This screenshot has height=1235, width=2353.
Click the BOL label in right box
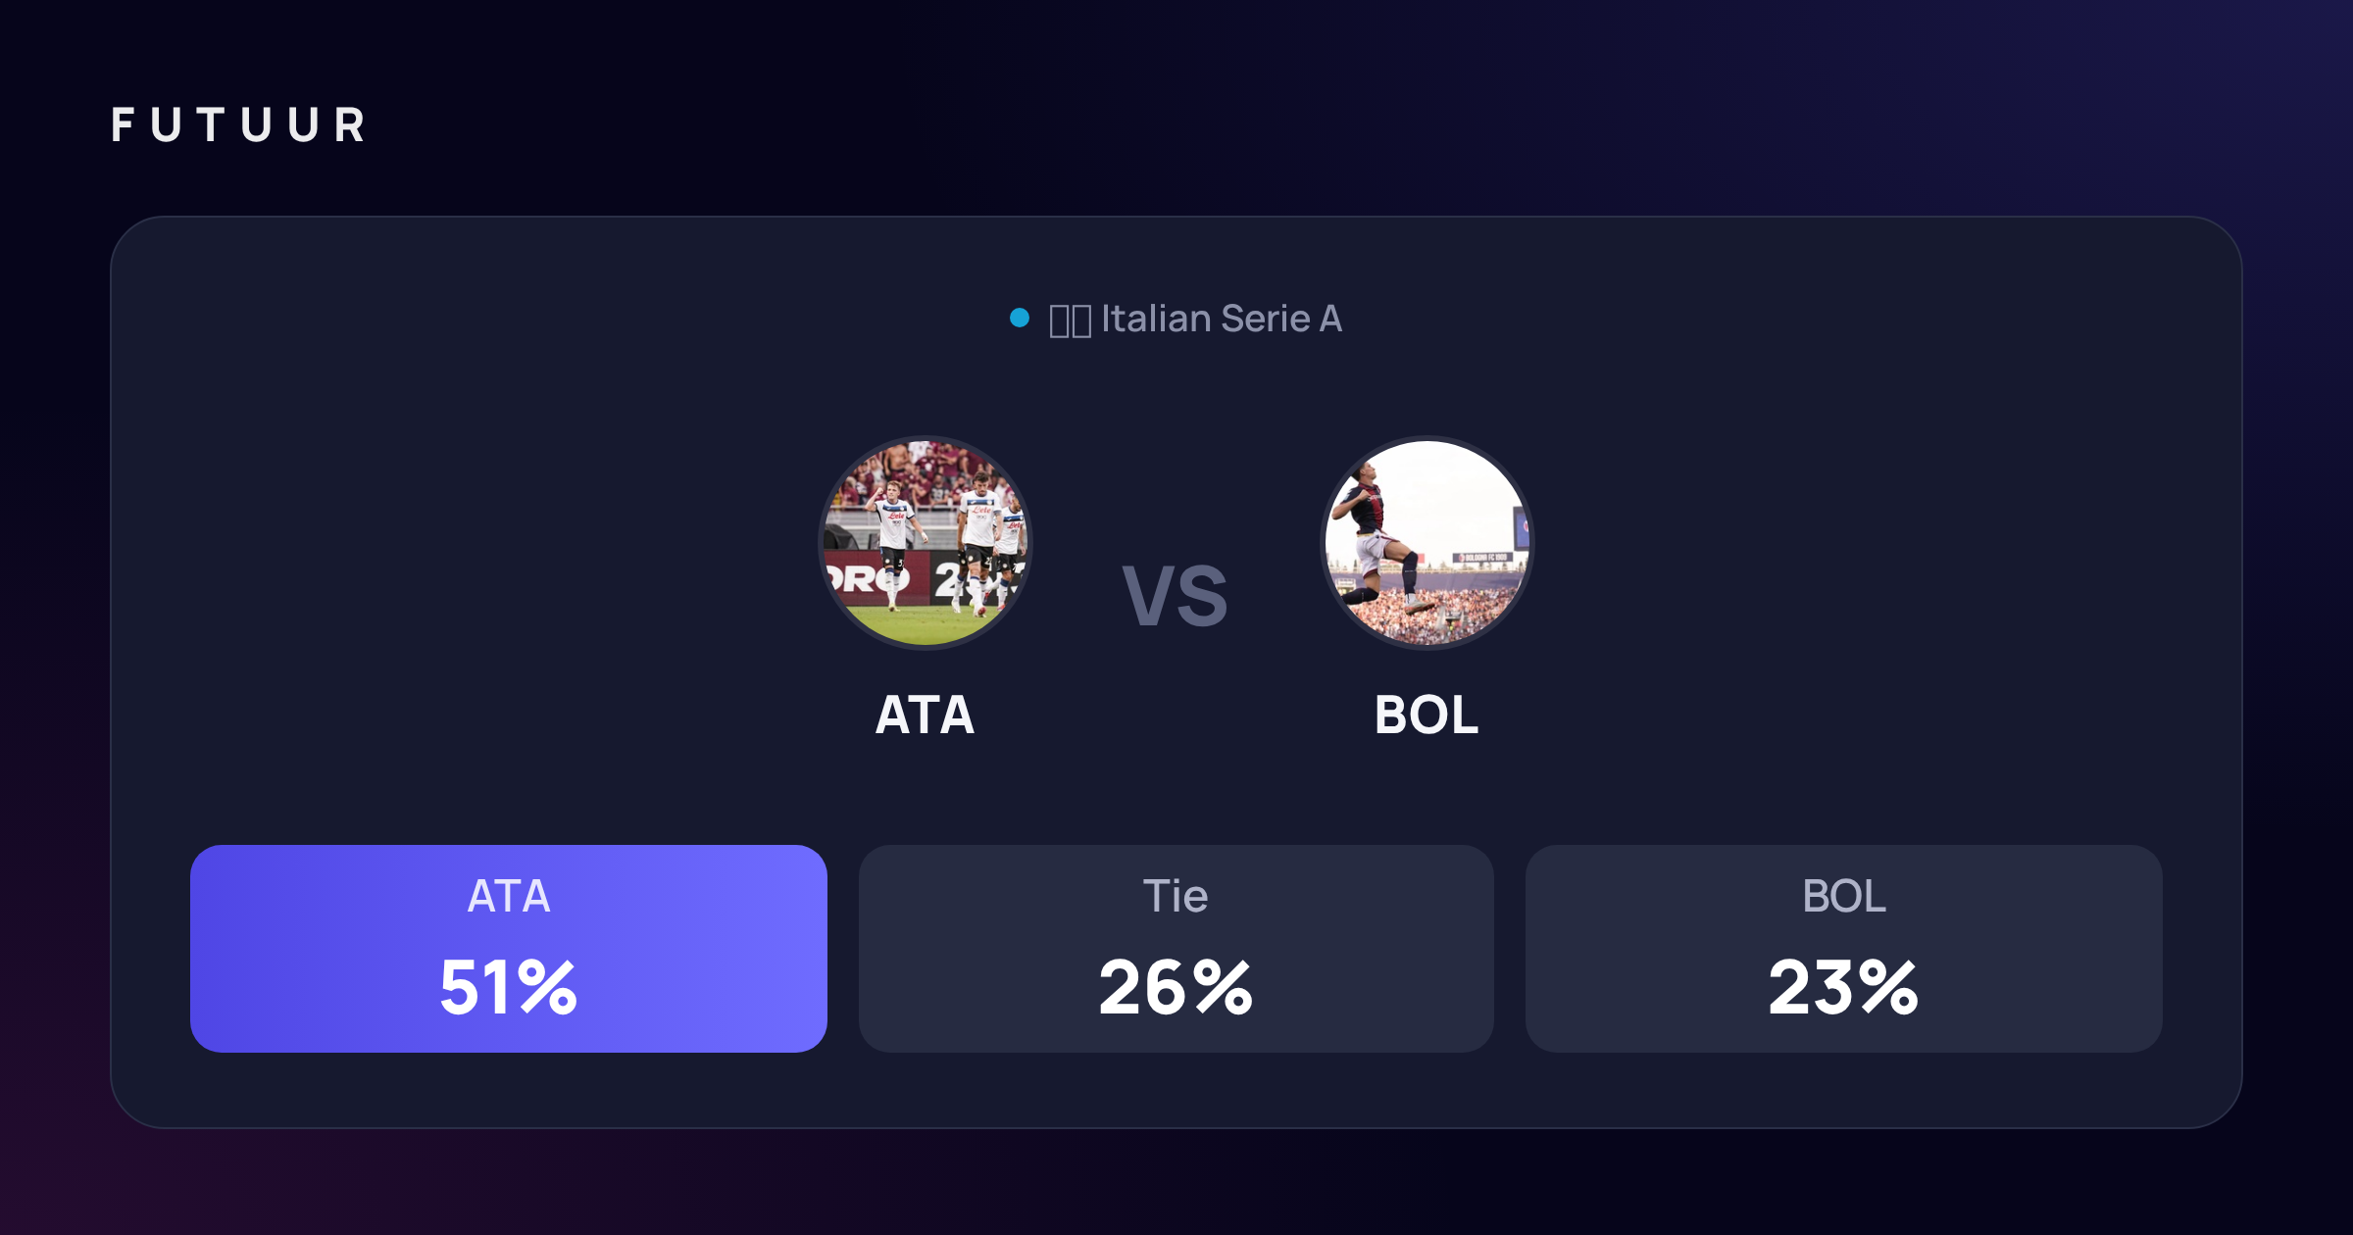1844,896
